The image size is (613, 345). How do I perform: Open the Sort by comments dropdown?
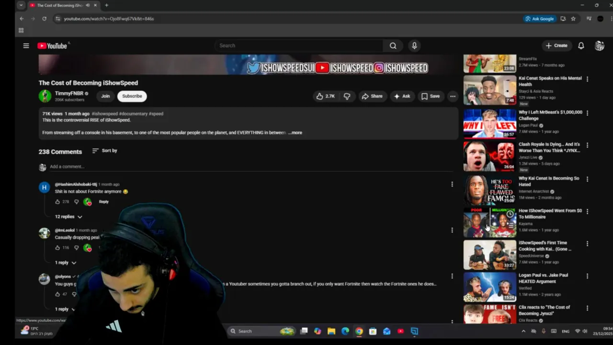click(104, 150)
